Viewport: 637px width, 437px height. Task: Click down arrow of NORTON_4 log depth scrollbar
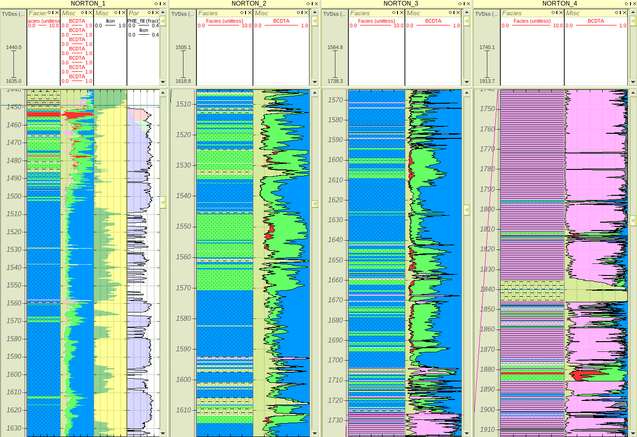click(x=633, y=433)
